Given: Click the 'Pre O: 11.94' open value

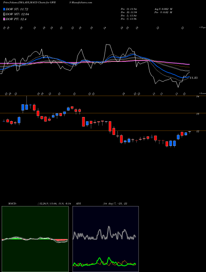Looking at the screenshot, I should pos(129,9).
